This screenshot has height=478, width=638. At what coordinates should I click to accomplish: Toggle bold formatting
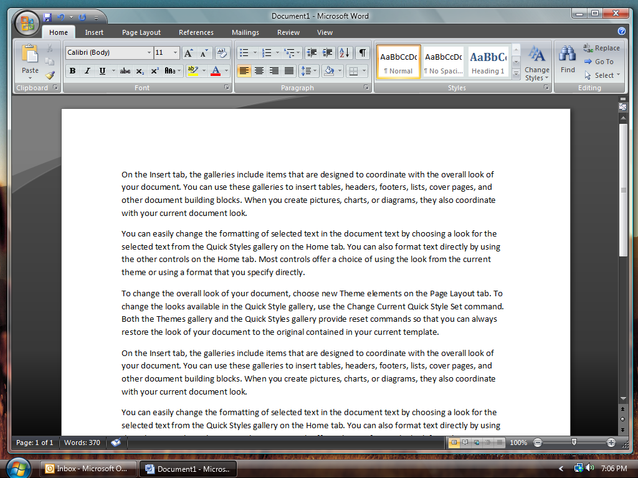72,71
